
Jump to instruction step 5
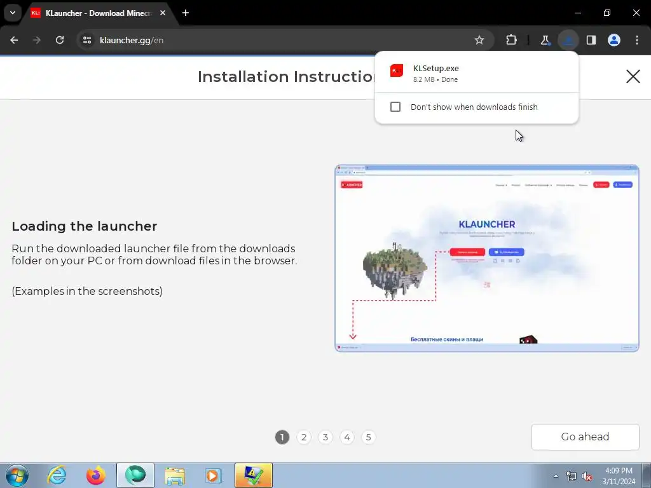368,437
